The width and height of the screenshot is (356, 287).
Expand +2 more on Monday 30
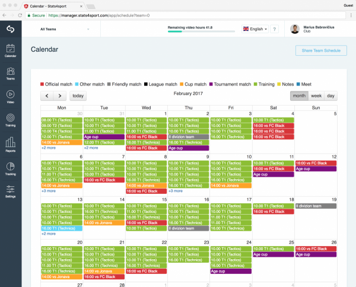pos(49,148)
